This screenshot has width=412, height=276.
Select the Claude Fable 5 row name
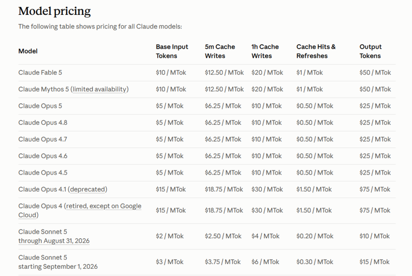click(x=40, y=72)
